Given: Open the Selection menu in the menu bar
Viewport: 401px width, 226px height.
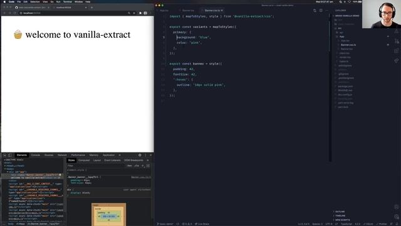Looking at the screenshot, I should [x=35, y=1].
